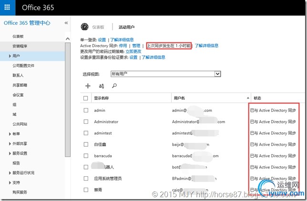
Task: Click the sidebar vertical scrollbar thumb
Action: (x=68, y=100)
